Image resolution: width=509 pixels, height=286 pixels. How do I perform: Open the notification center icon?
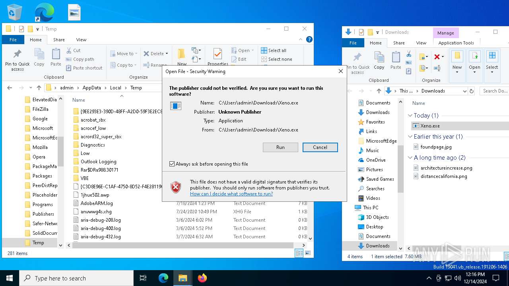tap(496, 278)
